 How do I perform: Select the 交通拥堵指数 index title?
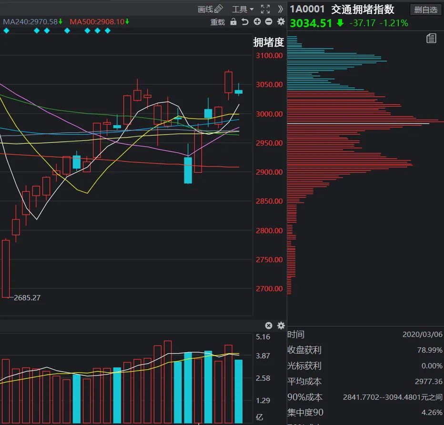click(x=363, y=10)
